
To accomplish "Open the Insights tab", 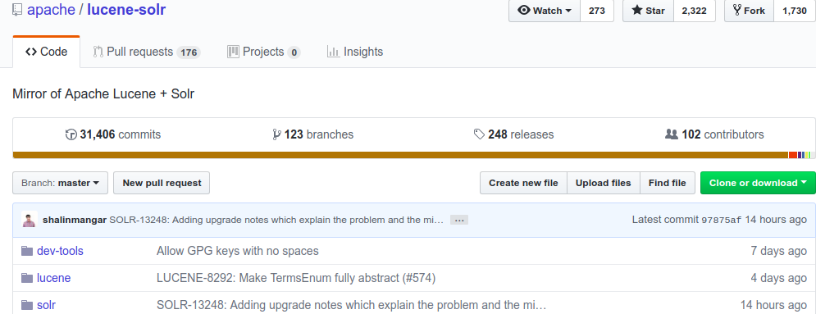I will tap(355, 52).
